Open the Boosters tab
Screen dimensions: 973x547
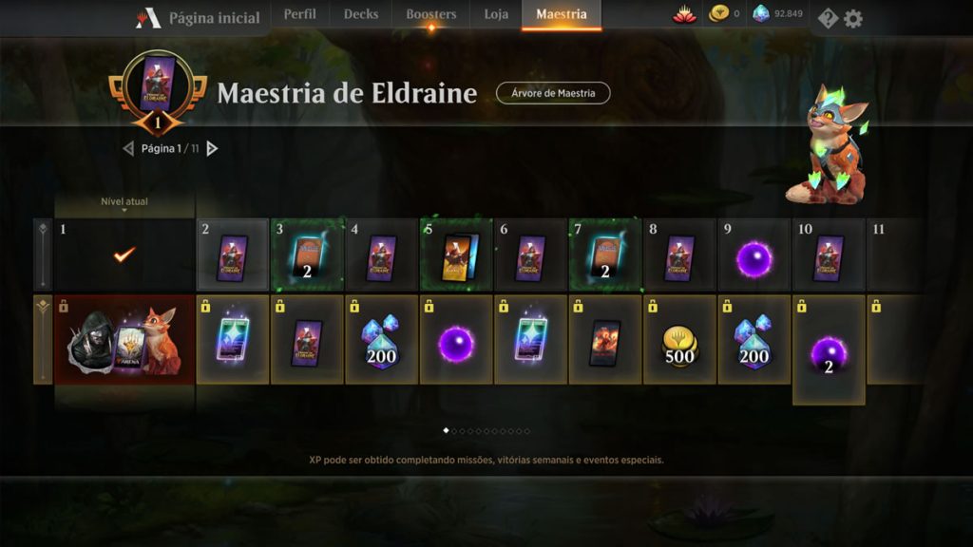tap(430, 13)
